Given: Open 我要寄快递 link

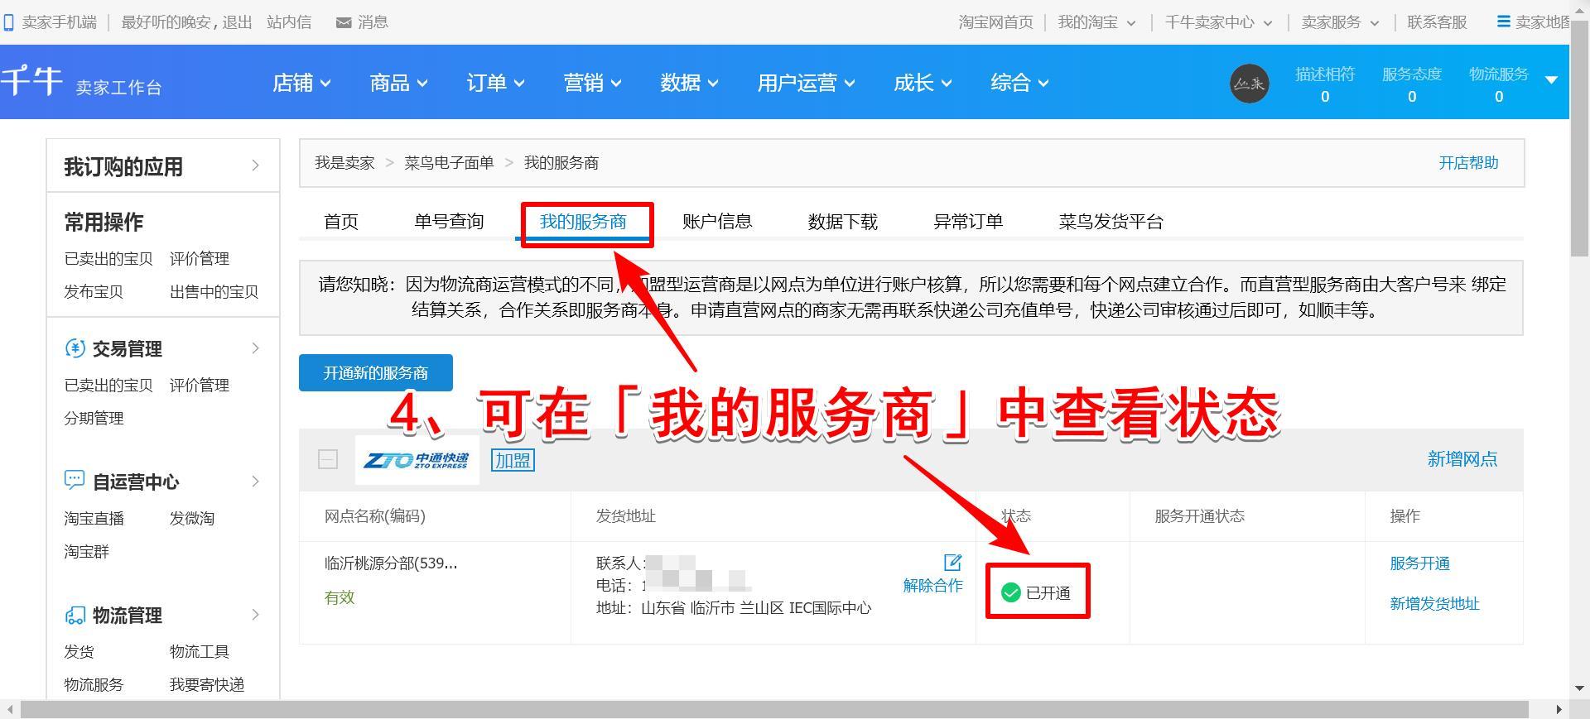Looking at the screenshot, I should click(206, 684).
